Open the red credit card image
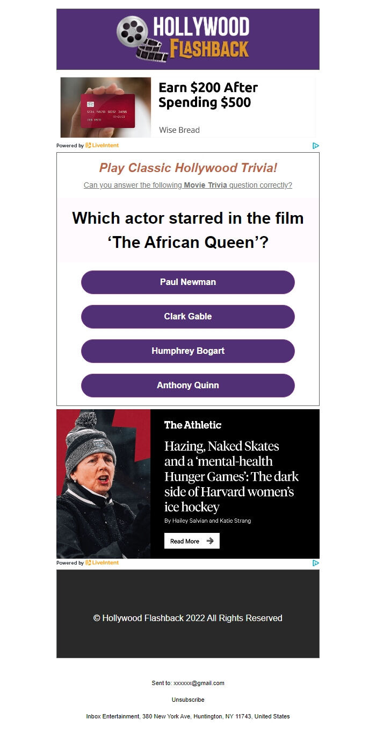Viewport: 376px width, 741px height. (x=106, y=108)
